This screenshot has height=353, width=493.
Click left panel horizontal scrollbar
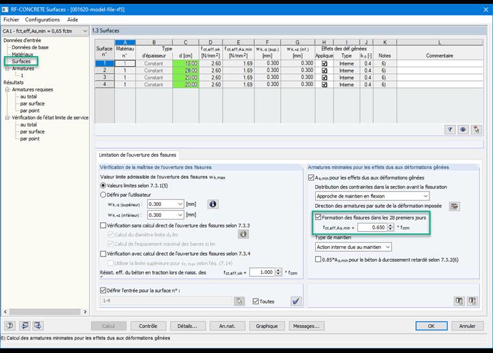[45, 312]
